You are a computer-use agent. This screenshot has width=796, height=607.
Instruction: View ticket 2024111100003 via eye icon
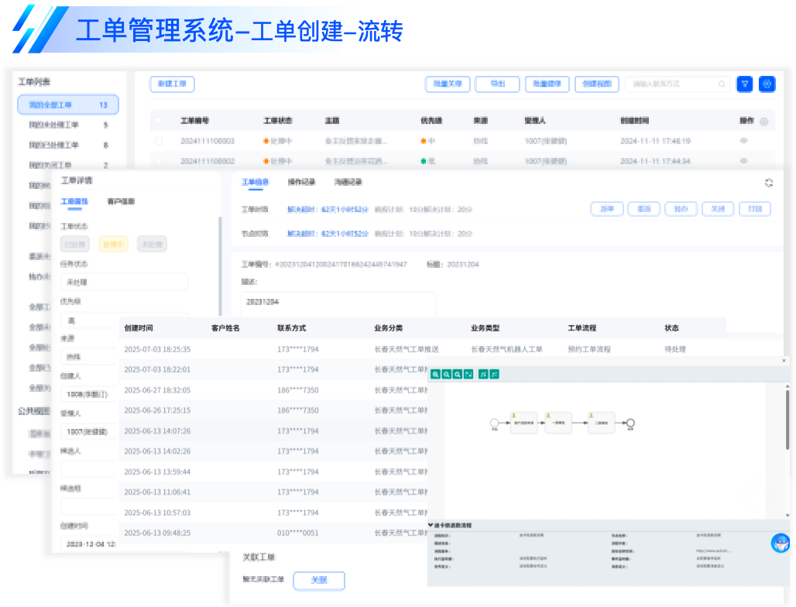pos(744,141)
